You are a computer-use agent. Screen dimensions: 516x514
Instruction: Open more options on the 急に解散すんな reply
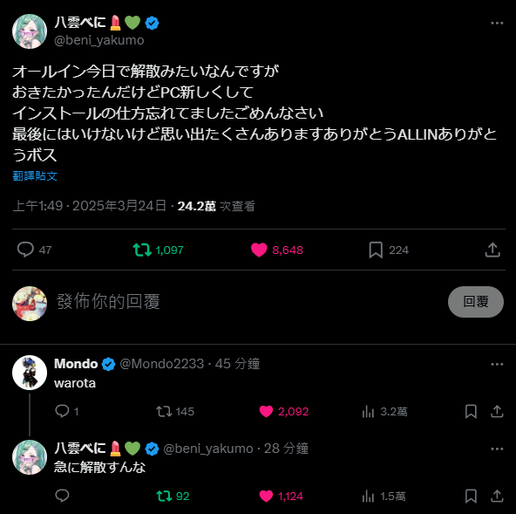497,449
